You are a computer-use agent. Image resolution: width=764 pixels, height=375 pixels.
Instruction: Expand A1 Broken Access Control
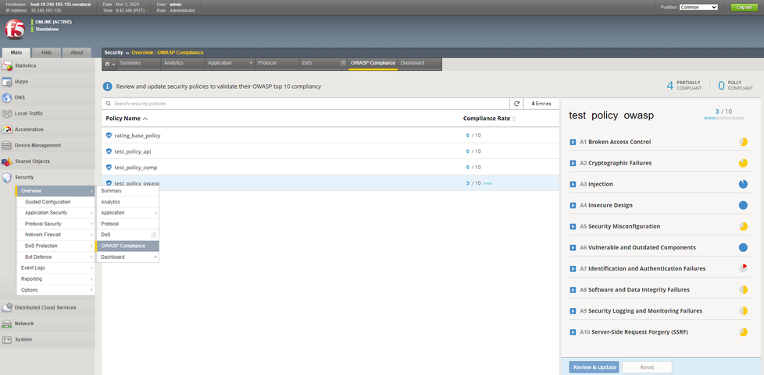573,142
